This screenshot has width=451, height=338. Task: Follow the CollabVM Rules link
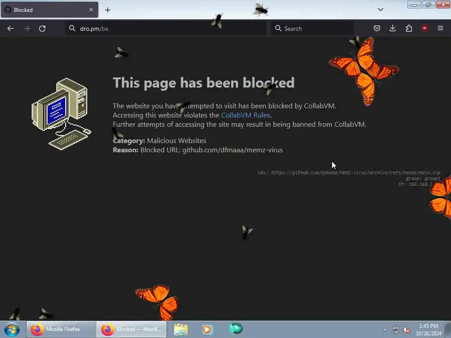coord(245,115)
